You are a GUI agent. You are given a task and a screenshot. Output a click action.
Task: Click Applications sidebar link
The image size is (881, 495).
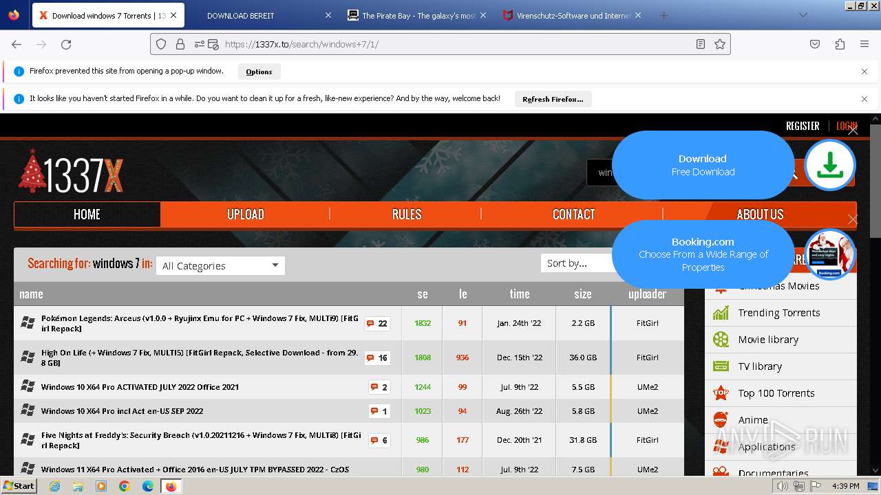[766, 447]
